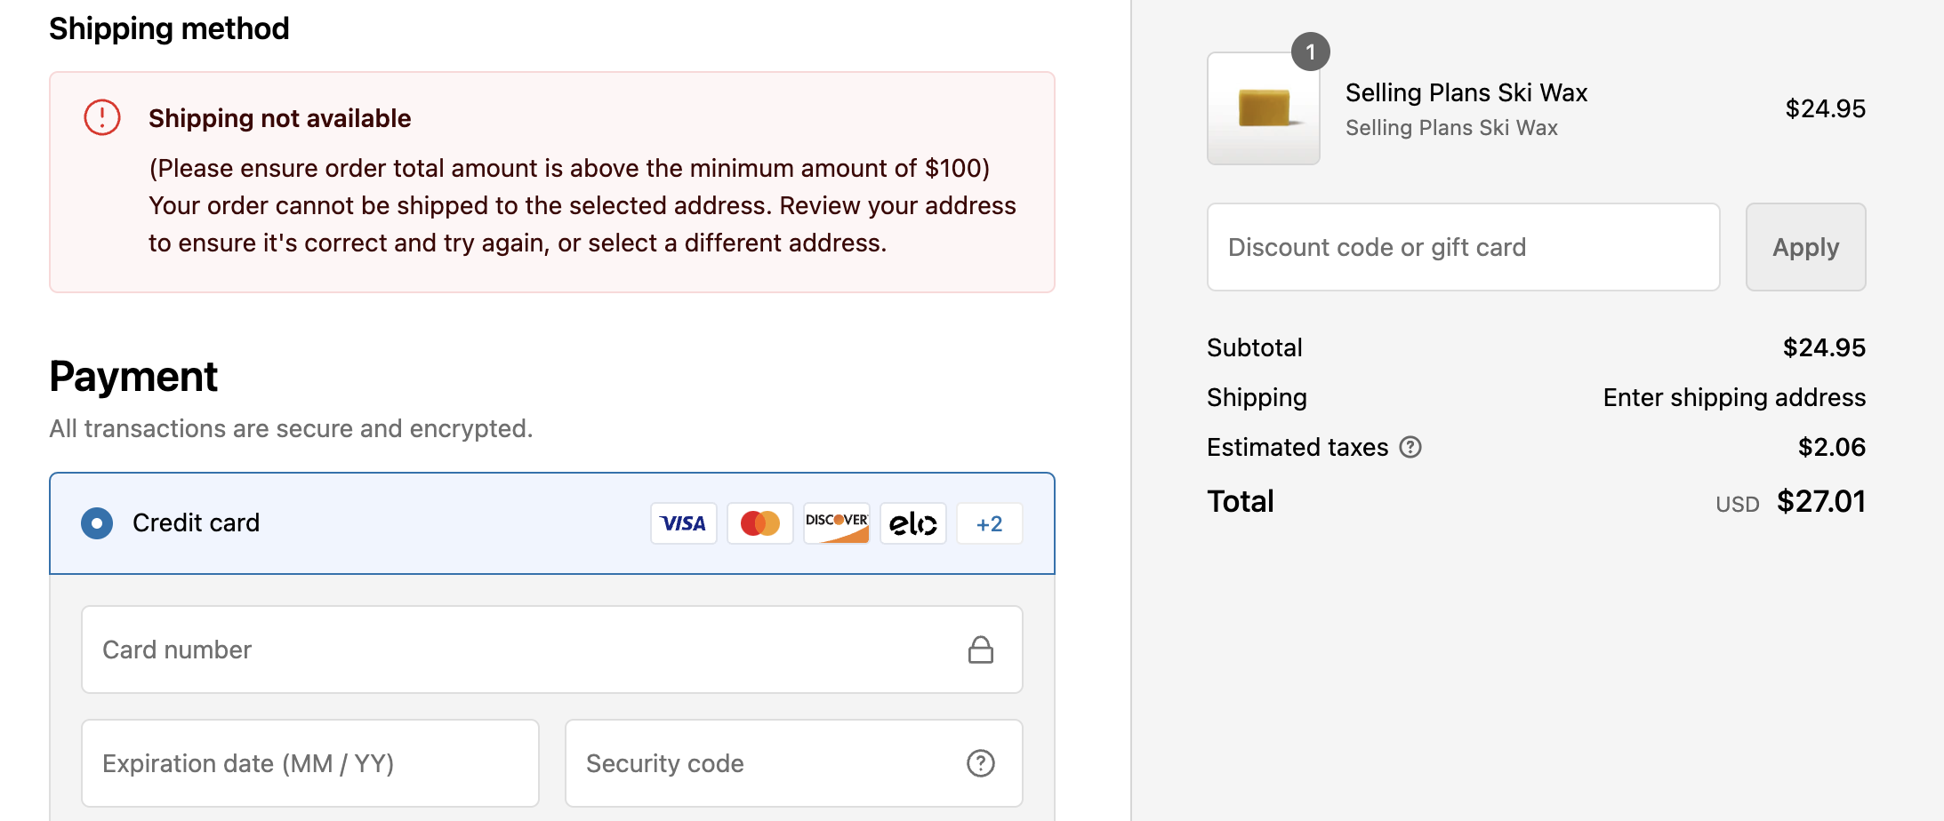Click the Expiration date field

[309, 763]
